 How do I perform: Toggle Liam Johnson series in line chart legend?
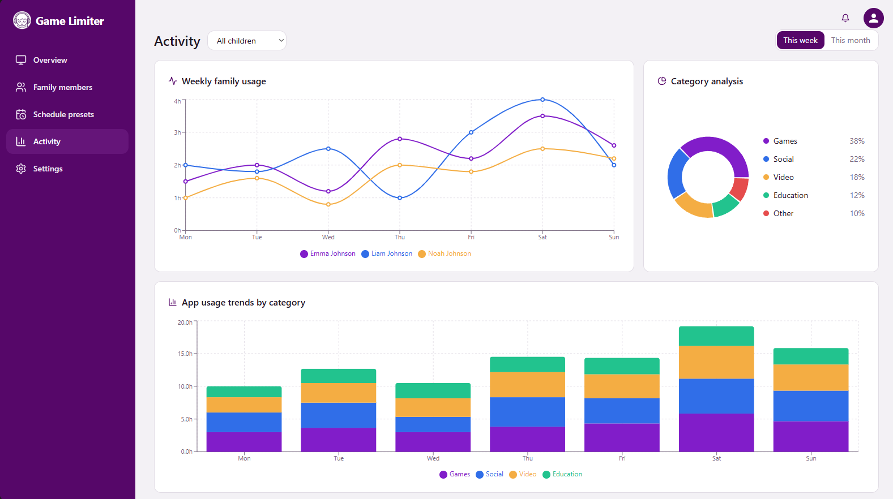tap(387, 253)
